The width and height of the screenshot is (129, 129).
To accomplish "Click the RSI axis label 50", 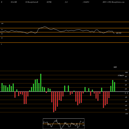I will pyautogui.click(x=2, y=34).
